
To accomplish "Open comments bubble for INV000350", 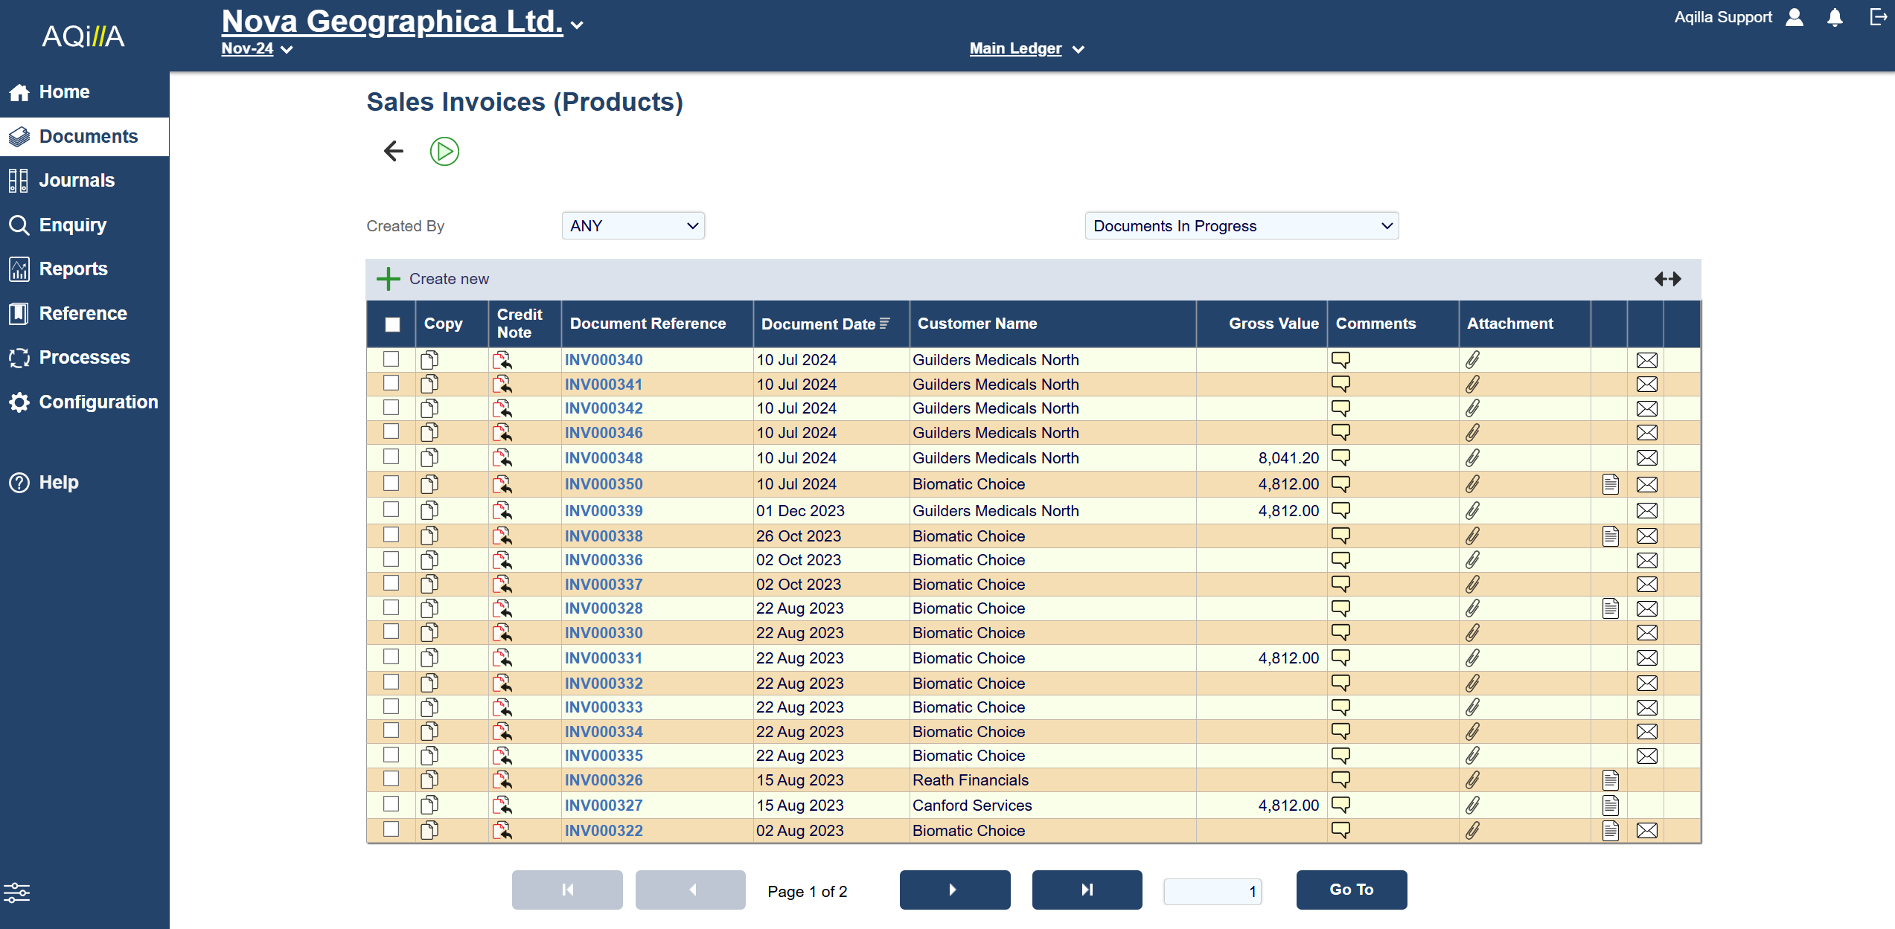I will [x=1340, y=484].
